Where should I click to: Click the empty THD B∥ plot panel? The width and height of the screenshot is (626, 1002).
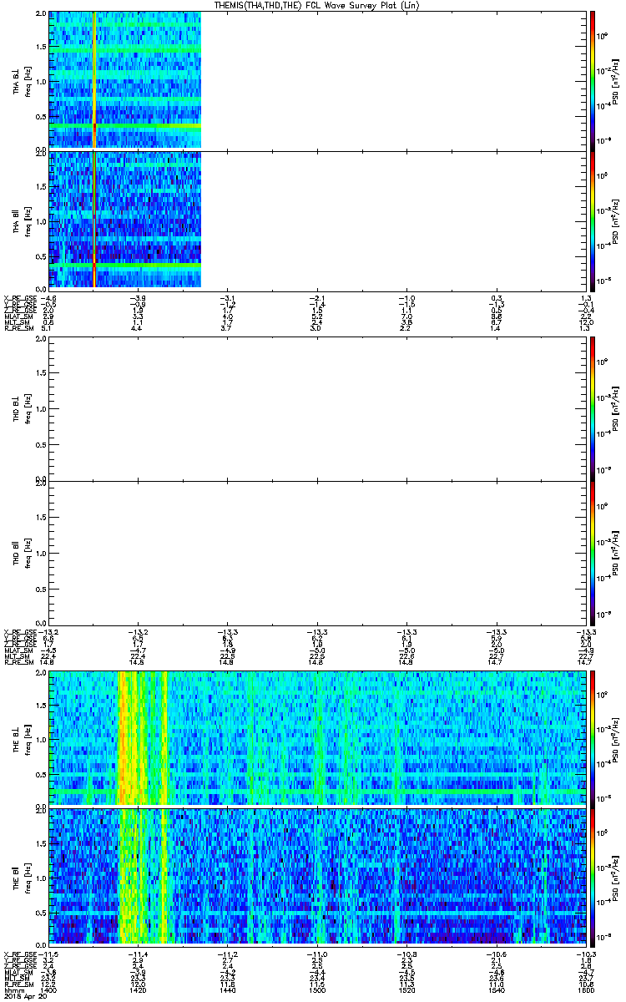tap(318, 553)
